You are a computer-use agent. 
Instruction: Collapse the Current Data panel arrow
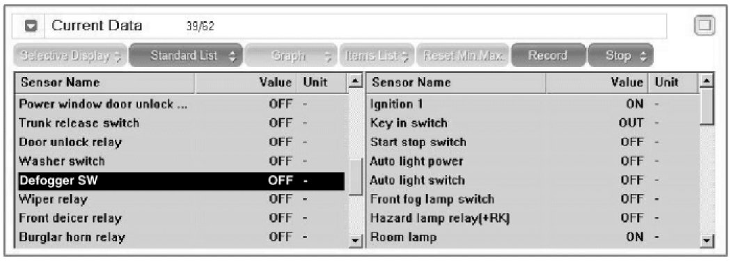[31, 26]
